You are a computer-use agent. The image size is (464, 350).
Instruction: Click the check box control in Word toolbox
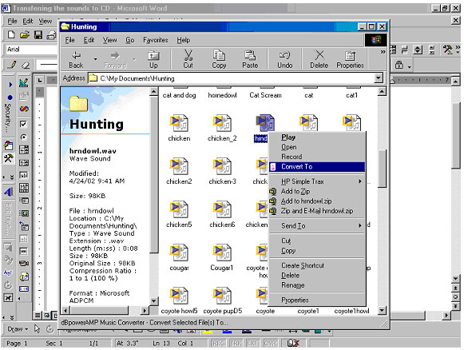click(23, 124)
